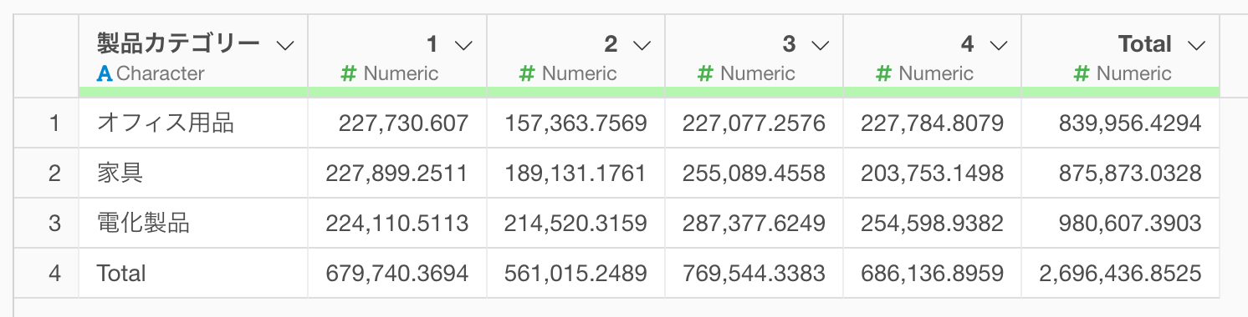Select the オフィス用品 category cell

(193, 123)
